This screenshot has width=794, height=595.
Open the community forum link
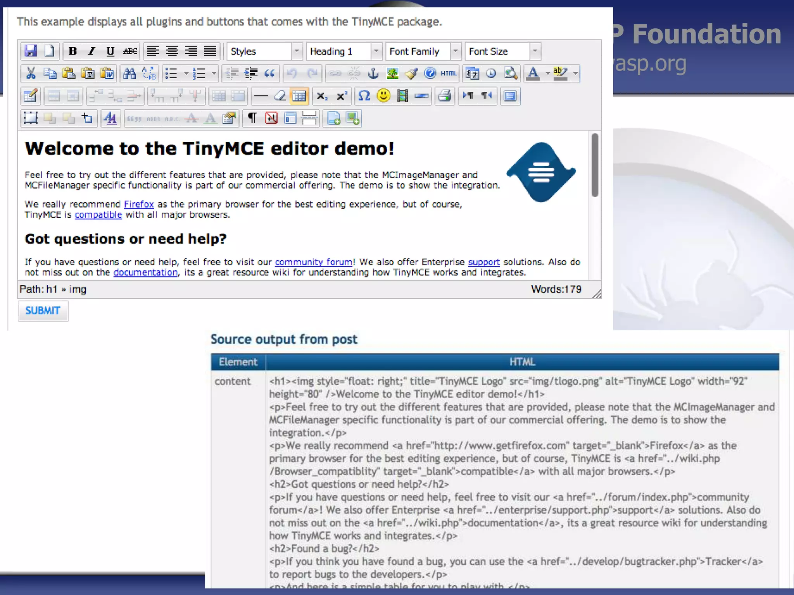(x=314, y=262)
